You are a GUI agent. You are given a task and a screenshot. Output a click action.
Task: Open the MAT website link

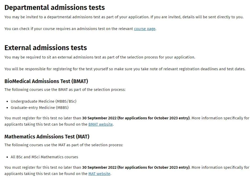click(x=99, y=174)
